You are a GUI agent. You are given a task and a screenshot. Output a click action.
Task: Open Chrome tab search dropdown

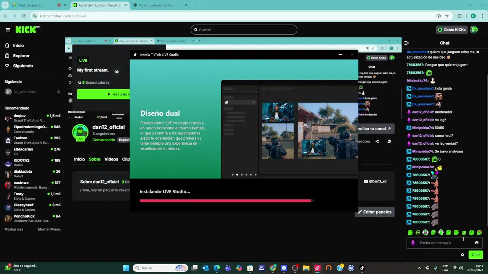click(x=5, y=5)
